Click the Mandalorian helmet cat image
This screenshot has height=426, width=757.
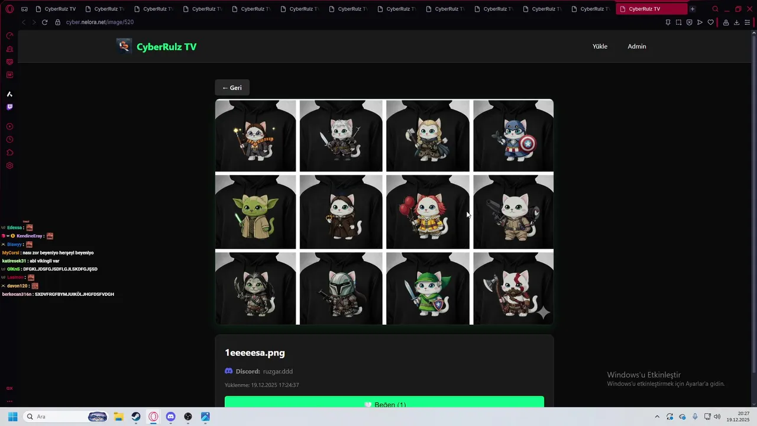(341, 289)
